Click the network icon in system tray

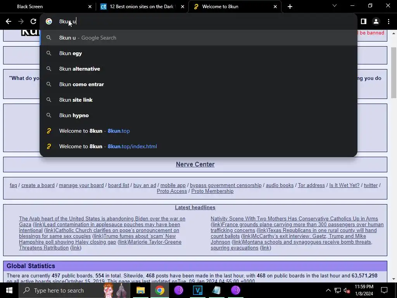point(338,290)
